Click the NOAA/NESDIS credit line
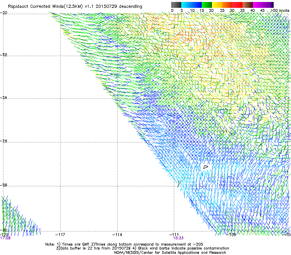This screenshot has height=255, width=291. coord(170,253)
